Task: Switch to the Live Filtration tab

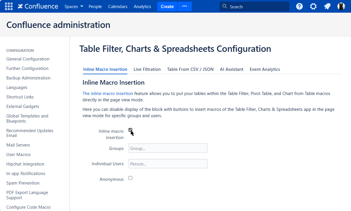Action: coord(147,69)
